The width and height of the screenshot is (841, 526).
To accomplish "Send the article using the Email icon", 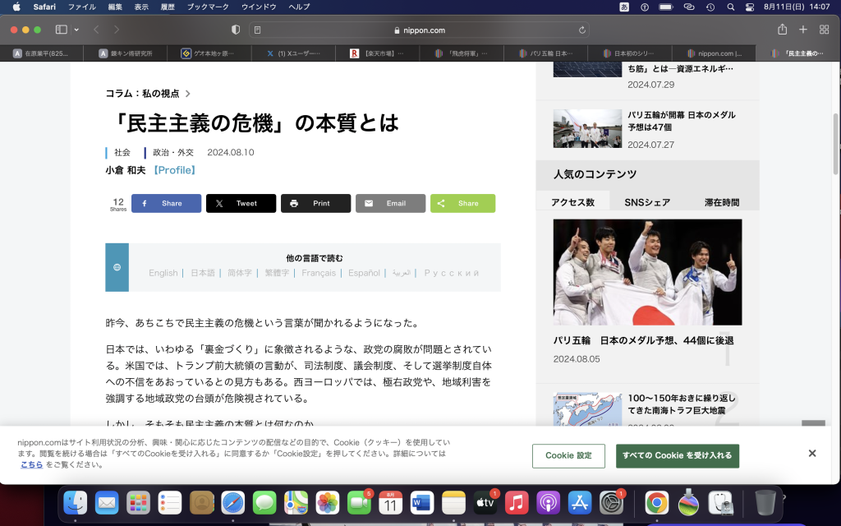I will point(390,202).
